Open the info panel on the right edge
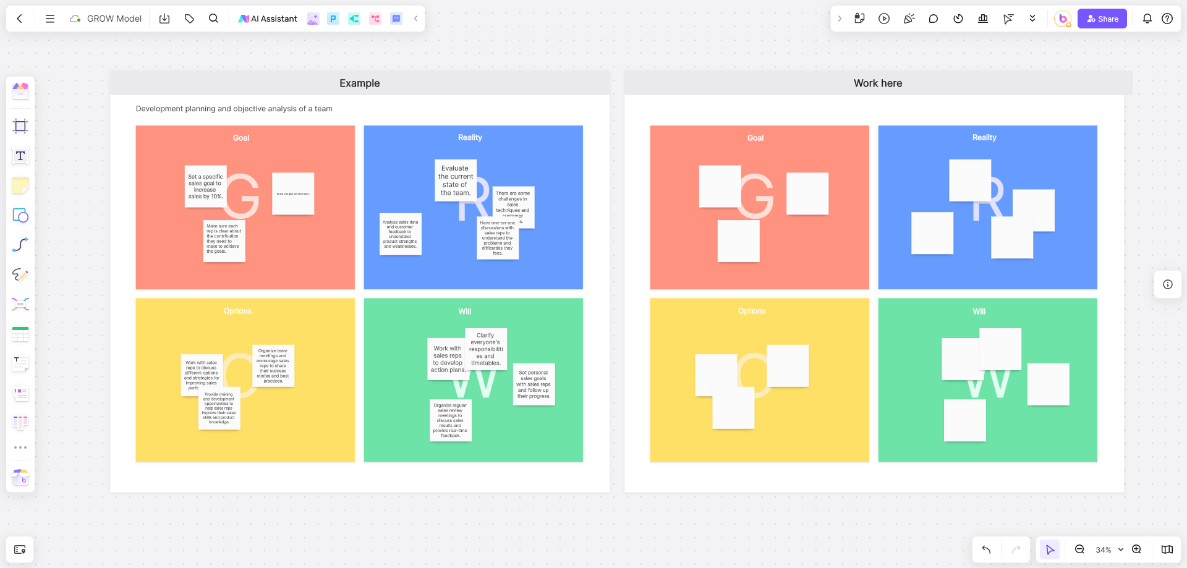The height and width of the screenshot is (568, 1187). click(1168, 284)
